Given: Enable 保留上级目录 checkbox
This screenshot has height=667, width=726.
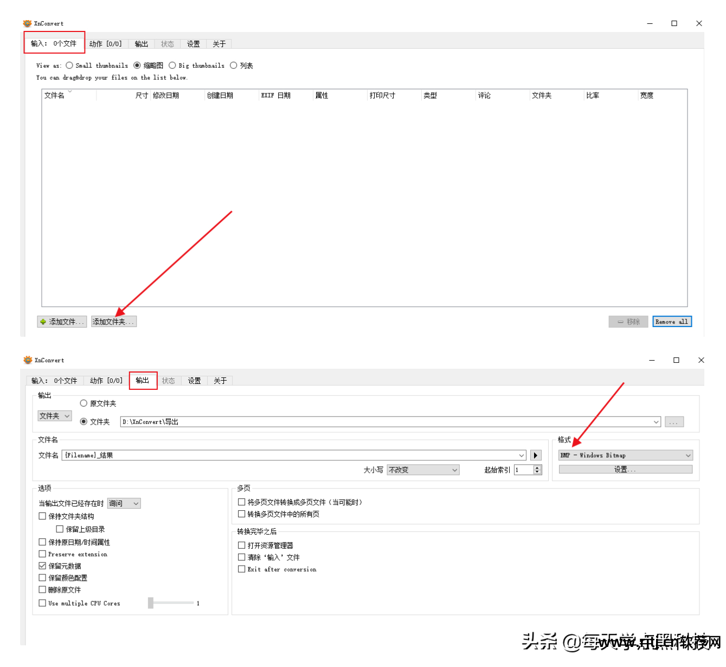Looking at the screenshot, I should point(60,529).
